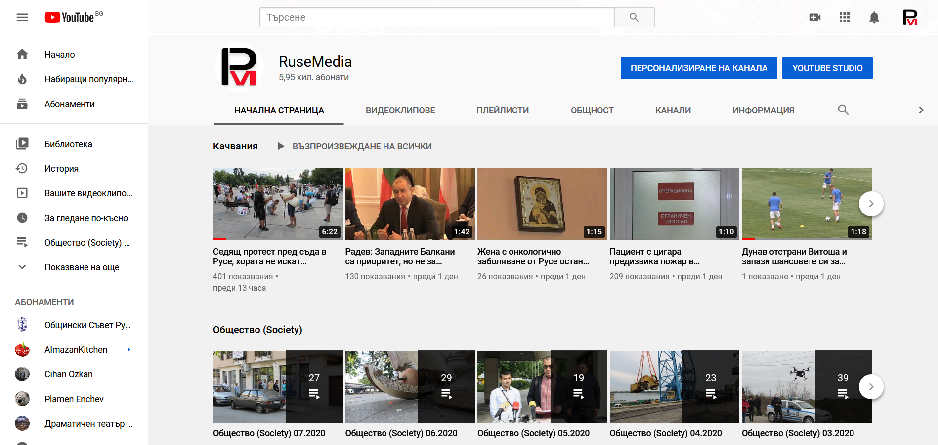
Task: Click the Вашите видеоклипове icon
Action: [x=22, y=193]
